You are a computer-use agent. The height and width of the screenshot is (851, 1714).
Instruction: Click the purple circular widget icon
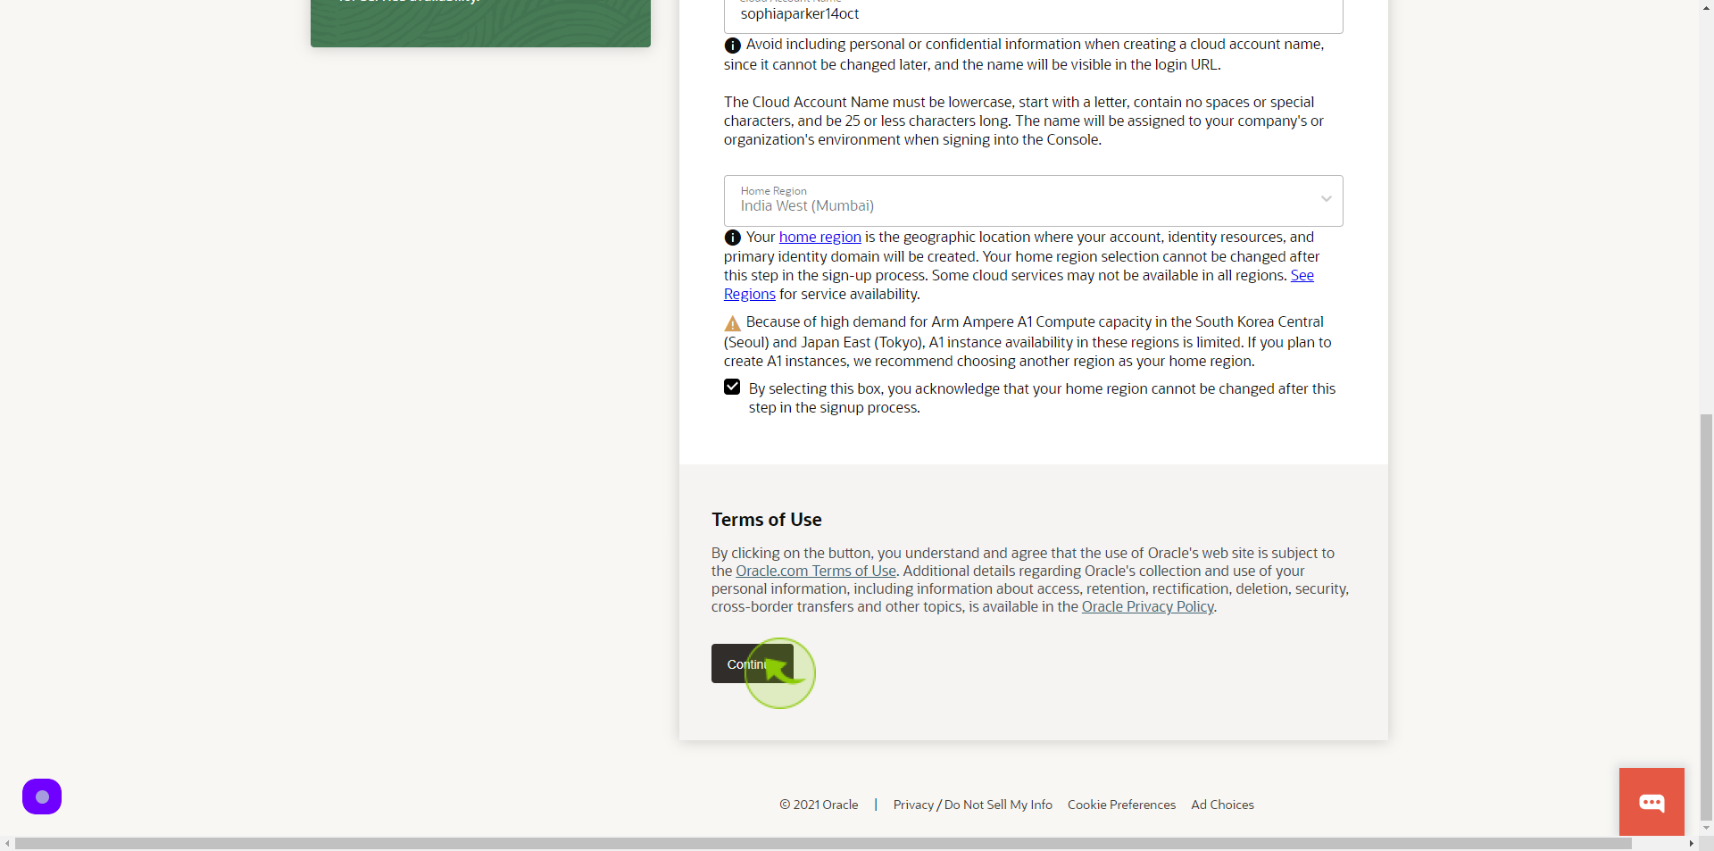pos(42,797)
